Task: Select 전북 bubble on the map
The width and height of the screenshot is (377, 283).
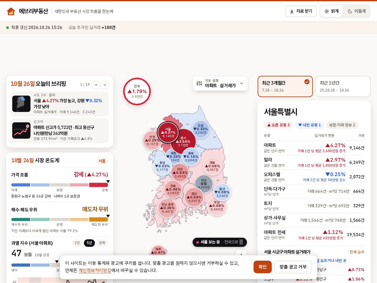Action: tap(173, 189)
